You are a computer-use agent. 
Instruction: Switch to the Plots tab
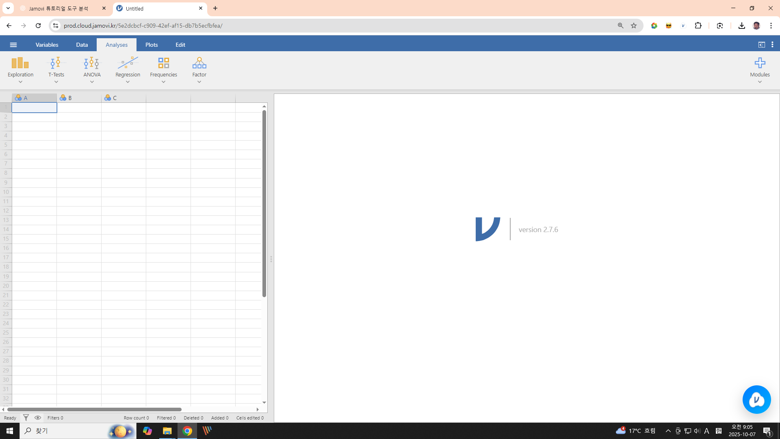(152, 45)
